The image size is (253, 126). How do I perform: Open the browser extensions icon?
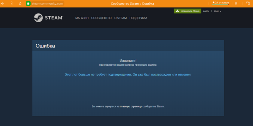(248, 3)
